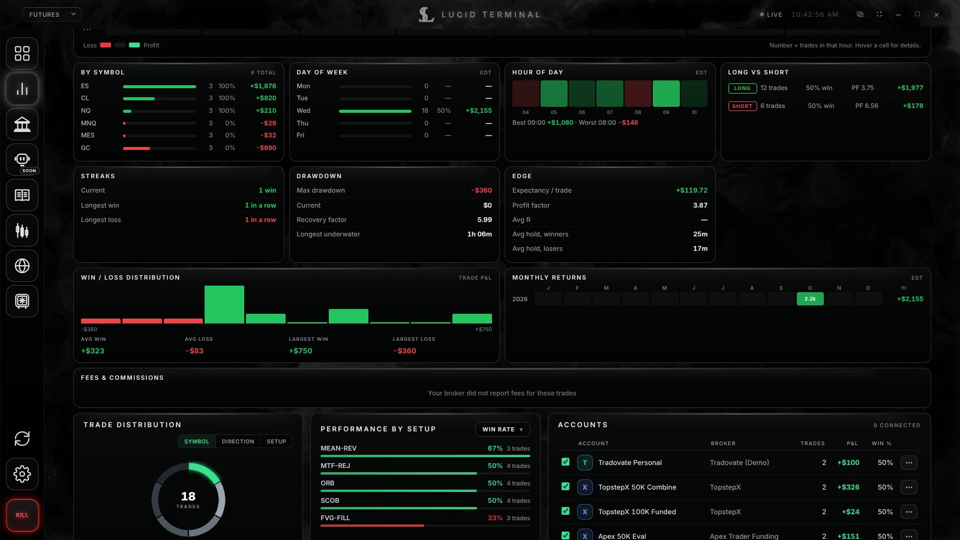Viewport: 960px width, 540px height.
Task: Open the FUTURES market dropdown
Action: point(52,14)
